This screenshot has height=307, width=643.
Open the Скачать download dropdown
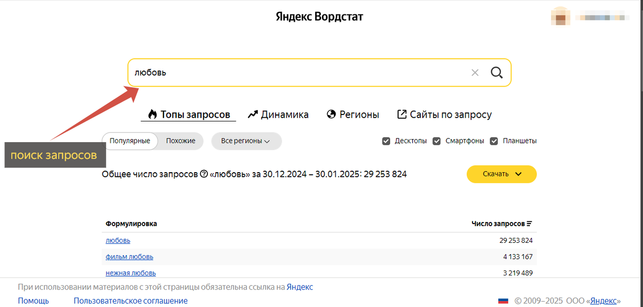click(x=502, y=174)
